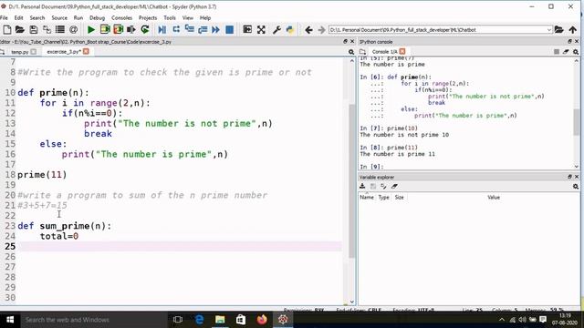Click the debug continue double-arrow icon
584x328 pixels.
pos(215,29)
